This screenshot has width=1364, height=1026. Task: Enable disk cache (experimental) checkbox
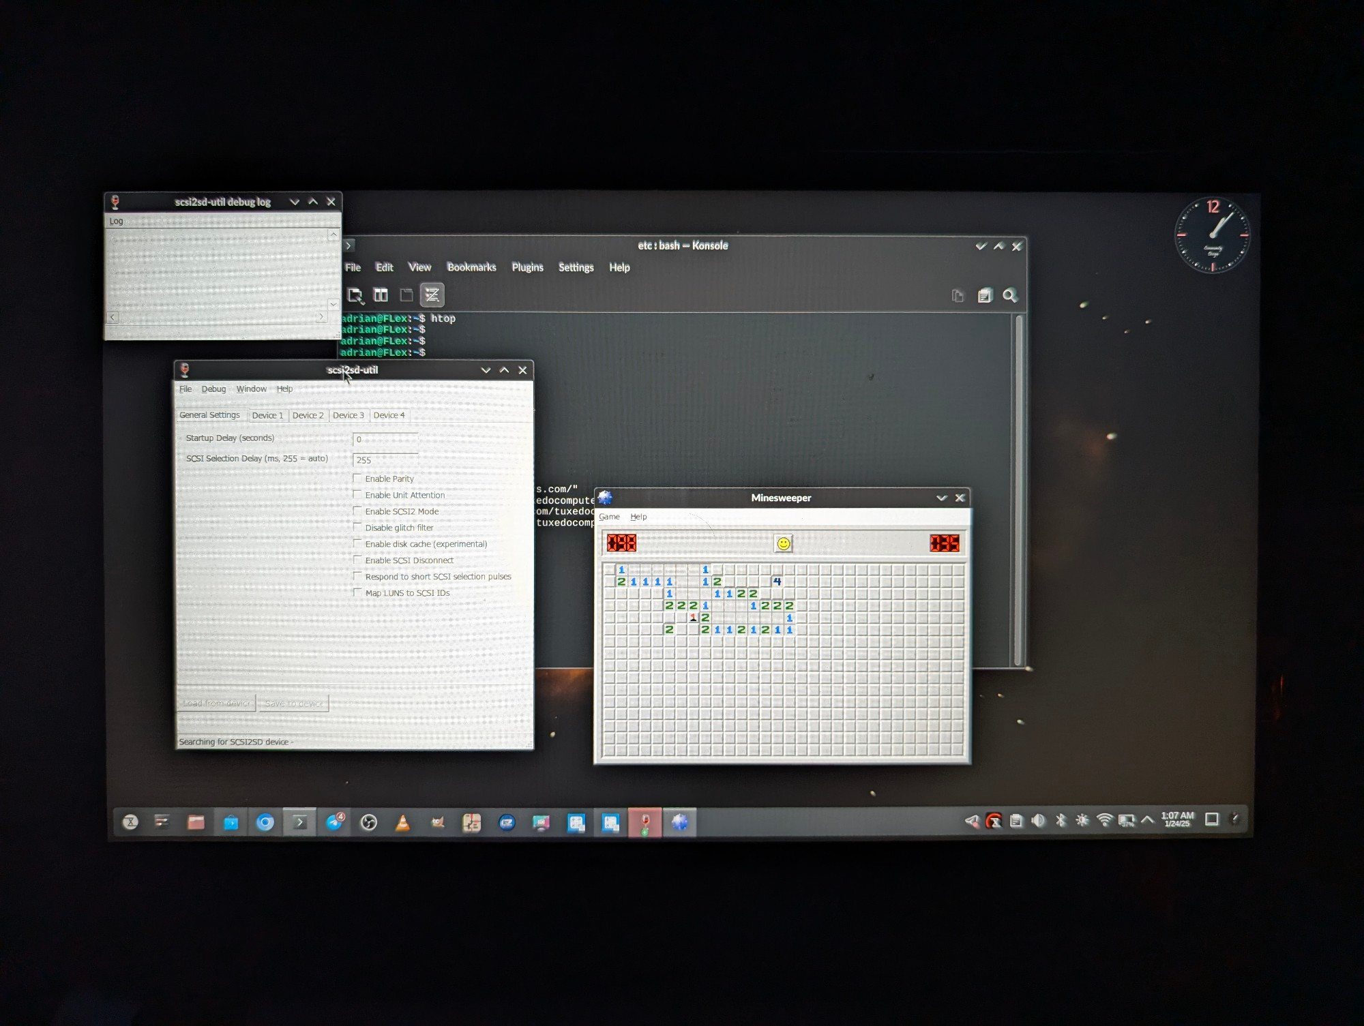[x=357, y=543]
